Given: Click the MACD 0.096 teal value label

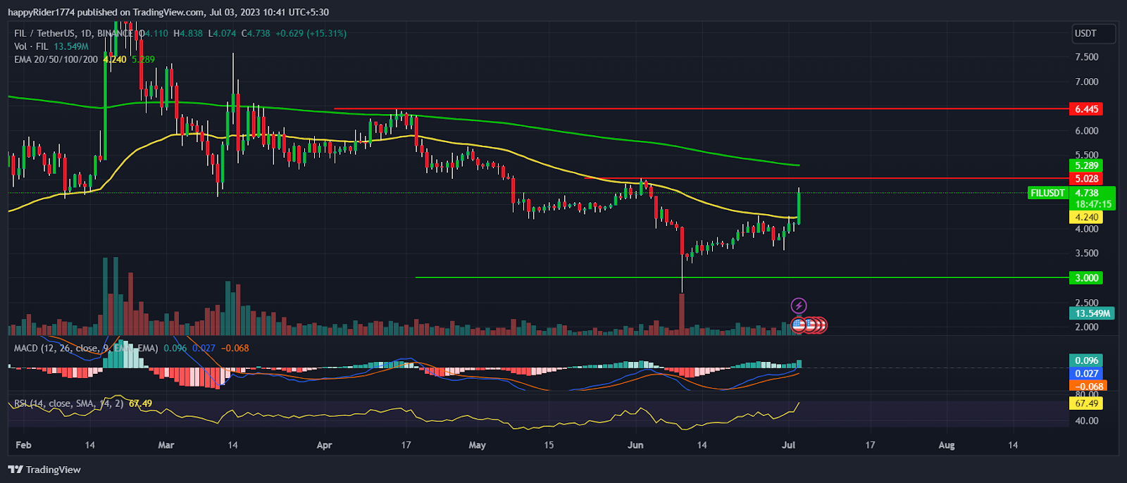Looking at the screenshot, I should pyautogui.click(x=1086, y=360).
